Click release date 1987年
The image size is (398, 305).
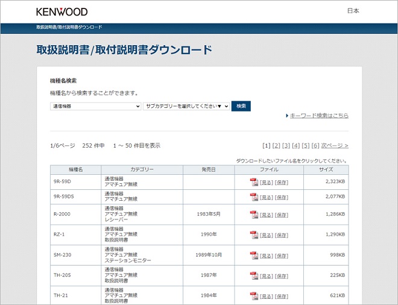(x=209, y=275)
